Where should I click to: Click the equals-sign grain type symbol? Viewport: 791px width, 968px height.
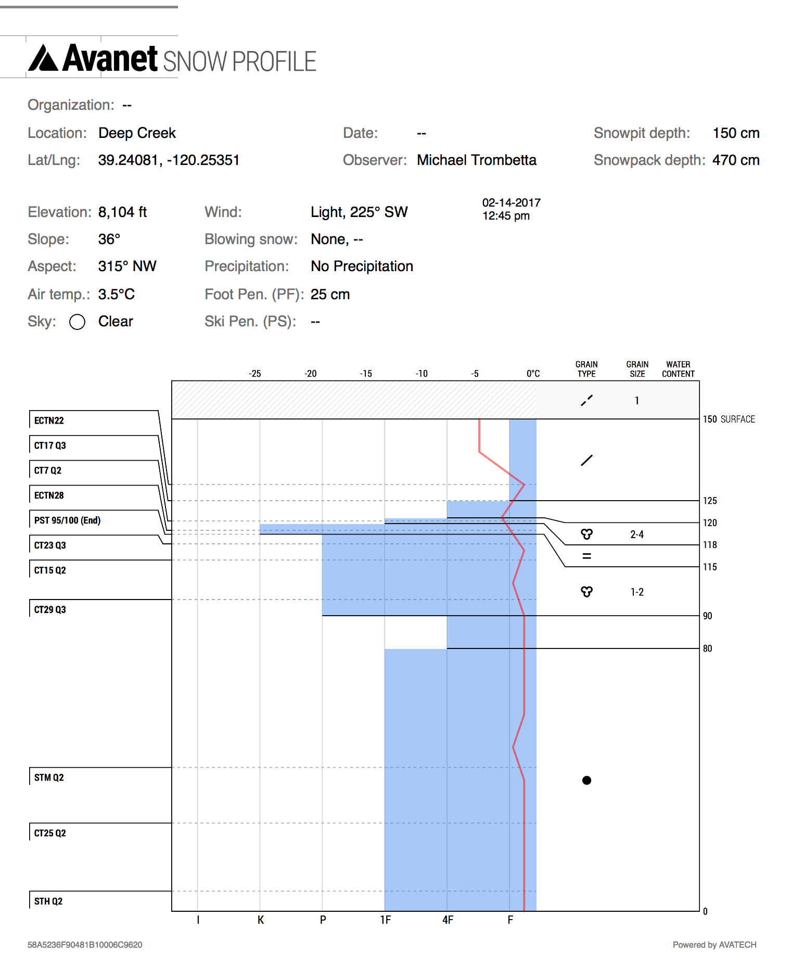click(x=586, y=556)
